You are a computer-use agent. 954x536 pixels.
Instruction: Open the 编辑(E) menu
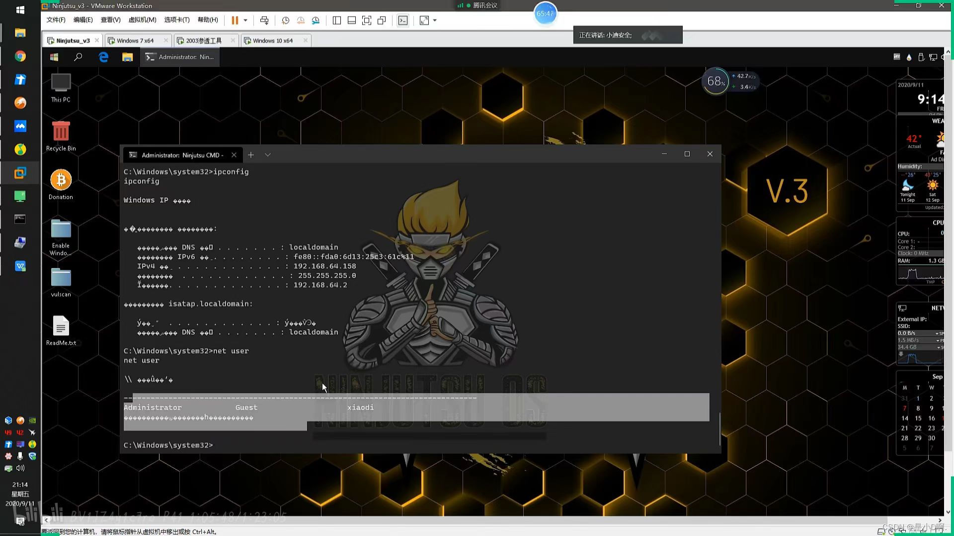pos(83,20)
